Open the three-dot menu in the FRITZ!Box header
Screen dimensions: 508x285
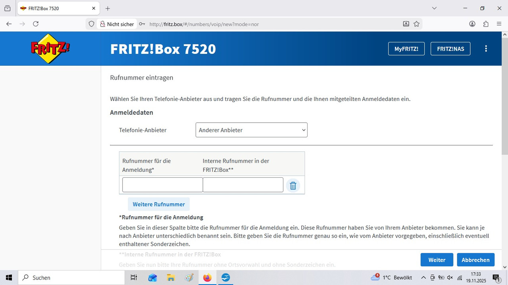click(x=486, y=49)
